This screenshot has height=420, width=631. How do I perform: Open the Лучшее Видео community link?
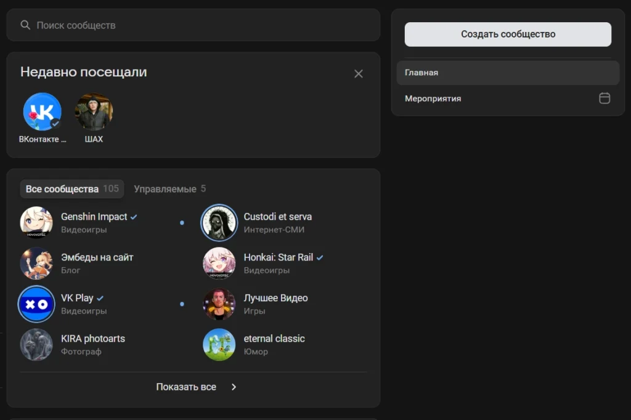click(x=275, y=298)
